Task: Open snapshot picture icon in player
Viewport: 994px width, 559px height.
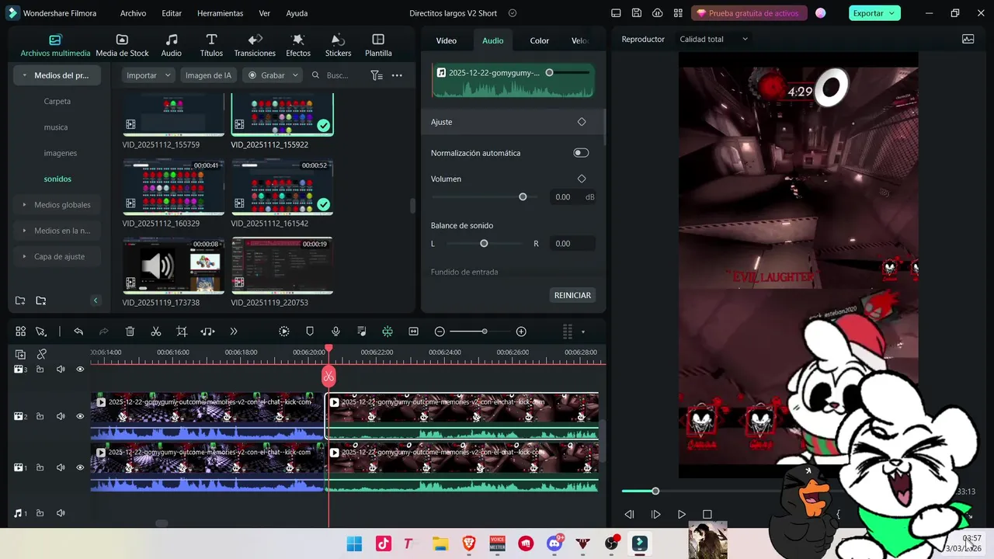Action: point(968,39)
